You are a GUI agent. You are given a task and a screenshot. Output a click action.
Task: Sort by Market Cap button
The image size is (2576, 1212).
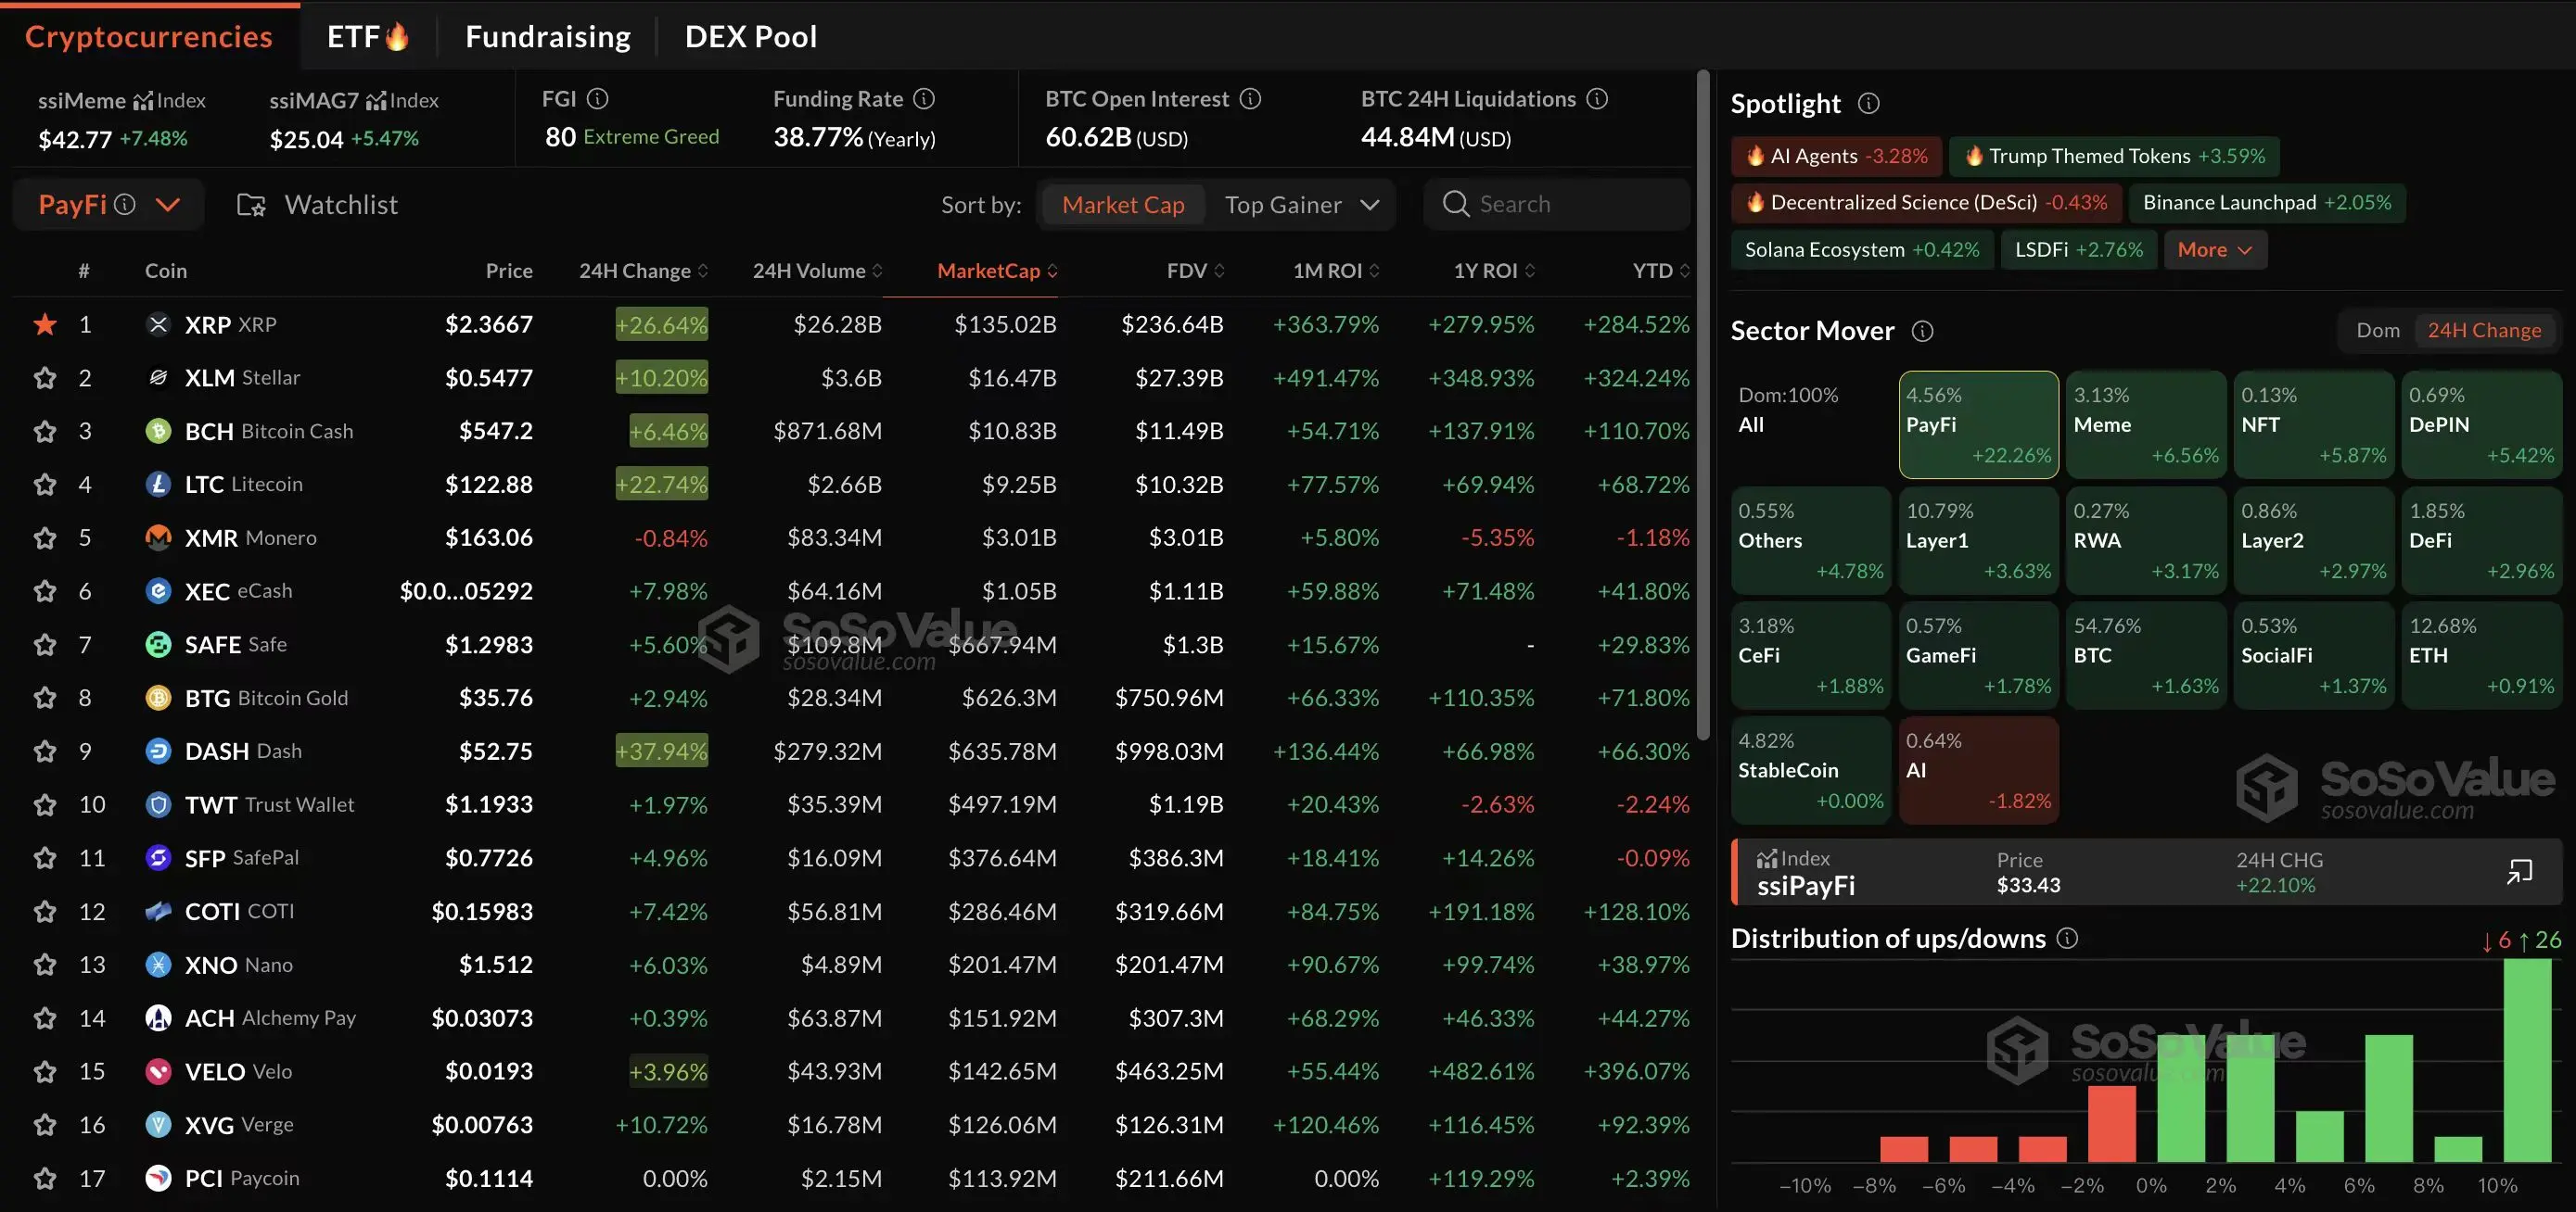(x=1122, y=205)
